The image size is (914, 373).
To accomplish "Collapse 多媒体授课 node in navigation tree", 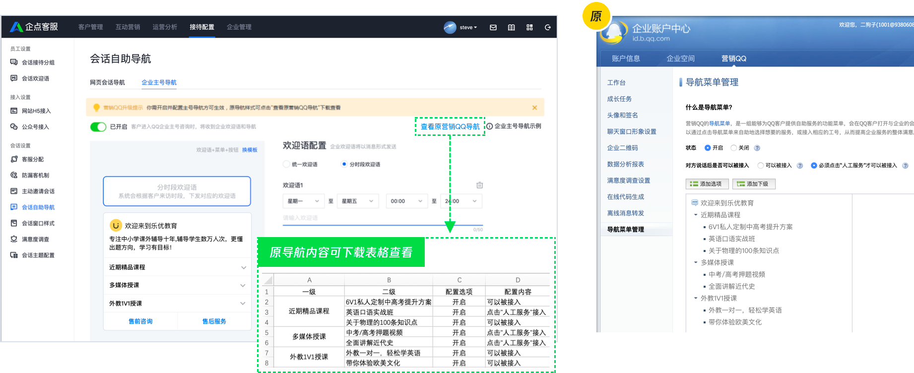I will [696, 262].
